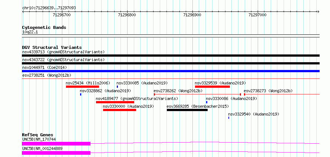Viewport: 330px width, 157px height.
Task: Open the UNC5B|NM_001244889 gene label
Action: [x=42, y=148]
